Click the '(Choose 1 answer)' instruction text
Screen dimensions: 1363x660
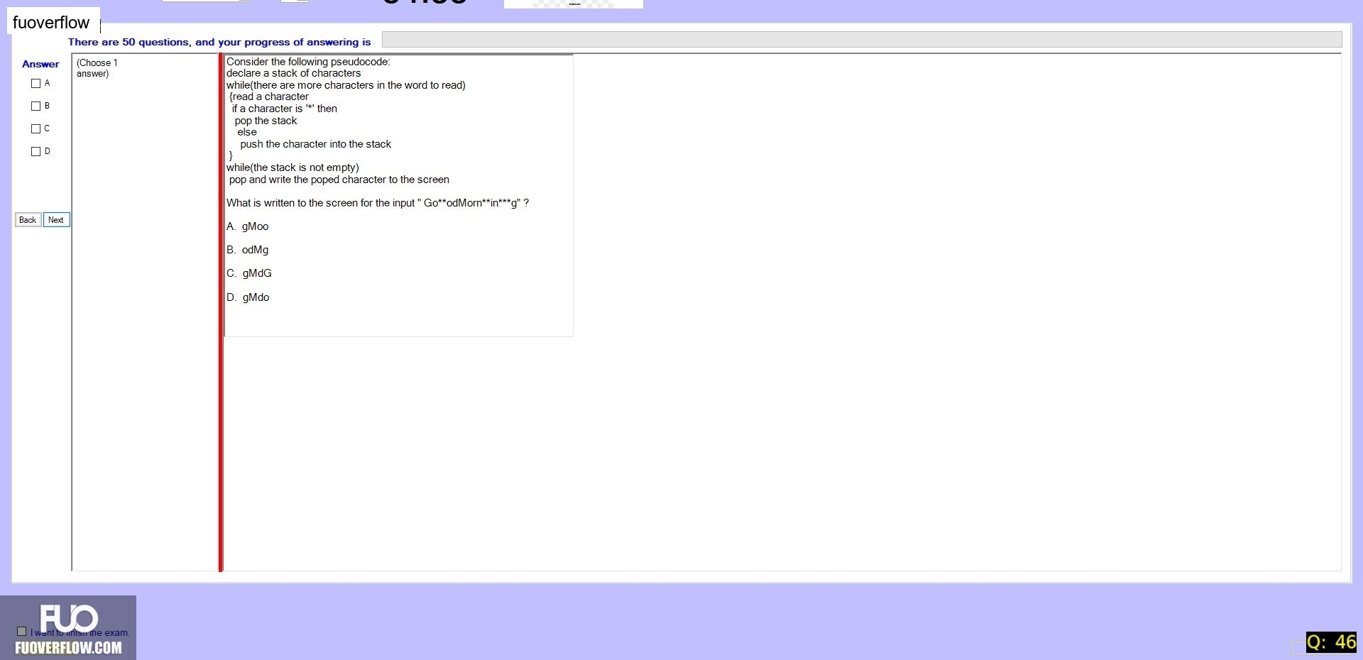pyautogui.click(x=97, y=68)
